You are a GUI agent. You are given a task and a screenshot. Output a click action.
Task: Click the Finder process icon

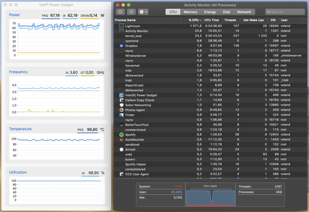pos(122,115)
